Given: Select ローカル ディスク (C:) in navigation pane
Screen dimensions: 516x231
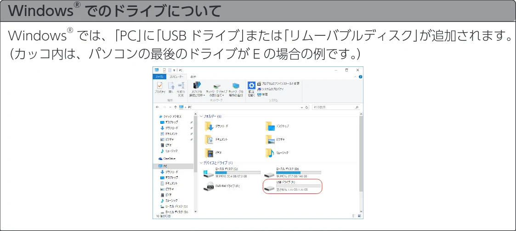Looking at the screenshot, I should coord(174,206).
